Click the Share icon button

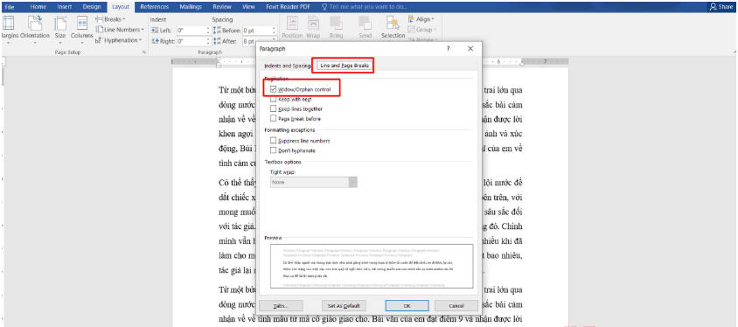coord(721,7)
